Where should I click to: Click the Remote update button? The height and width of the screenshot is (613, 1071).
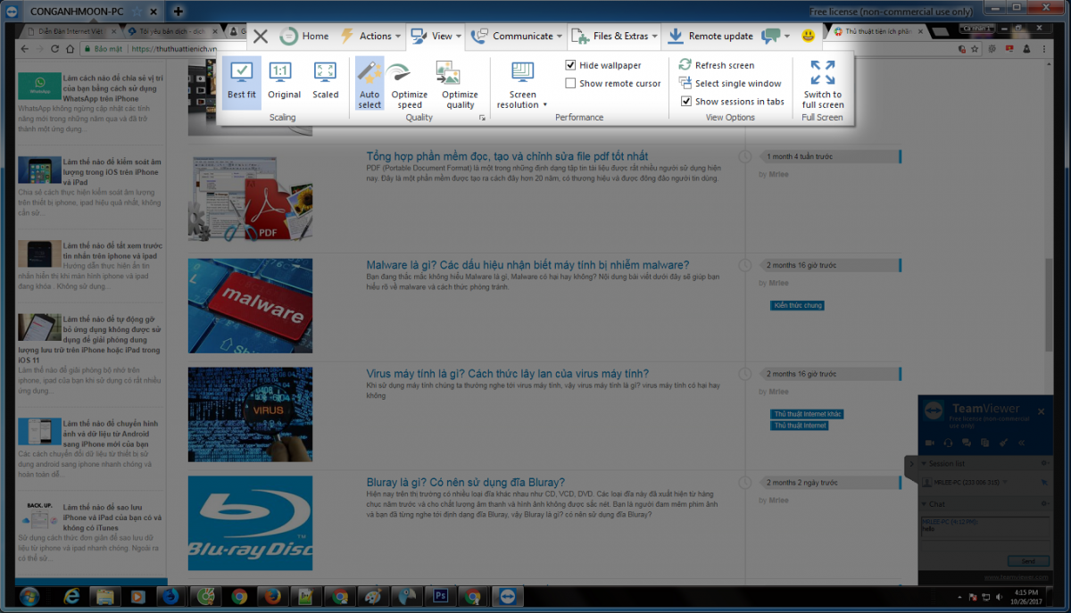coord(710,37)
